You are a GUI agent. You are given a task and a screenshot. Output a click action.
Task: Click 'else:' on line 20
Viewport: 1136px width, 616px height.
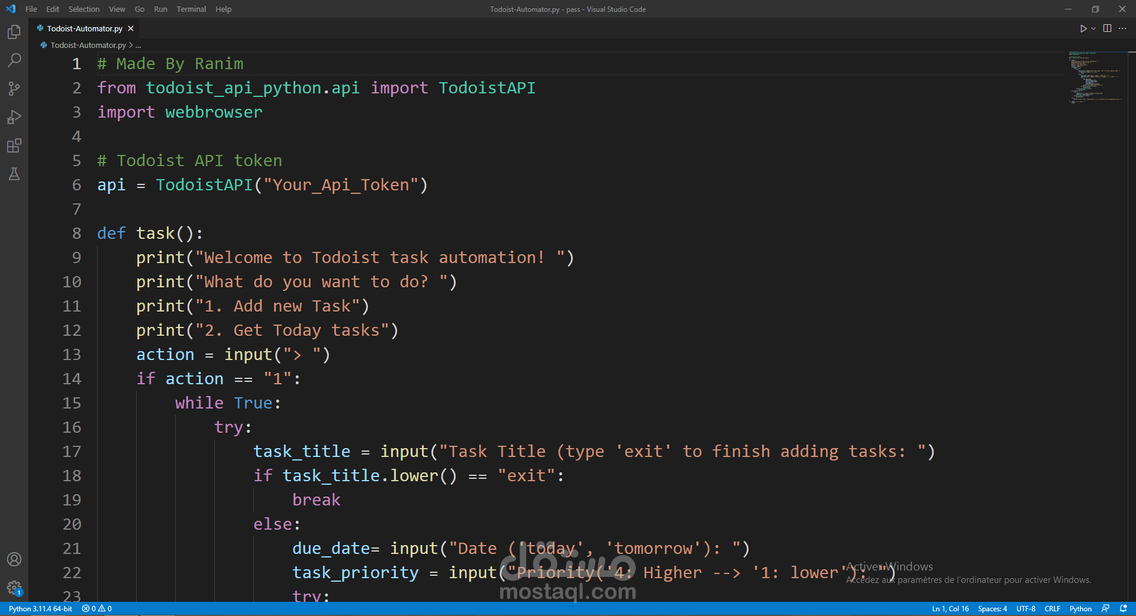(277, 524)
